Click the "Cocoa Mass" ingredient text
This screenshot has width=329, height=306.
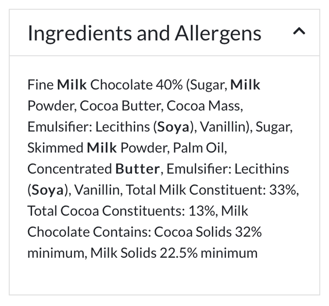pyautogui.click(x=204, y=106)
